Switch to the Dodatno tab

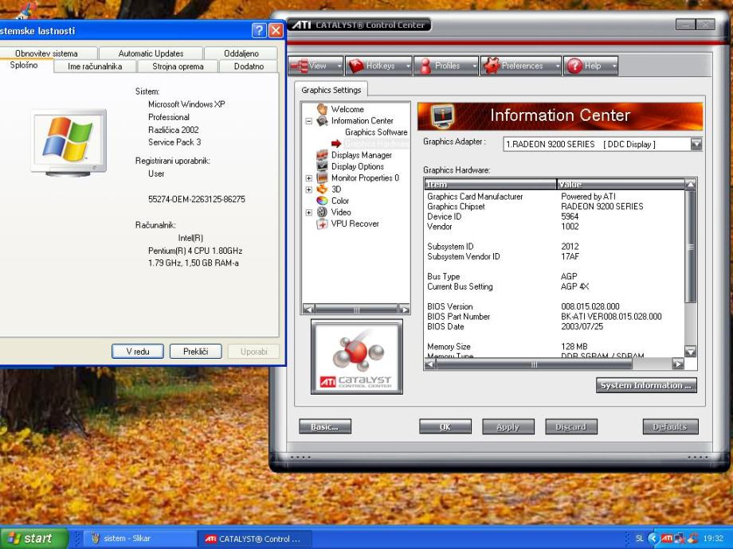pyautogui.click(x=249, y=66)
